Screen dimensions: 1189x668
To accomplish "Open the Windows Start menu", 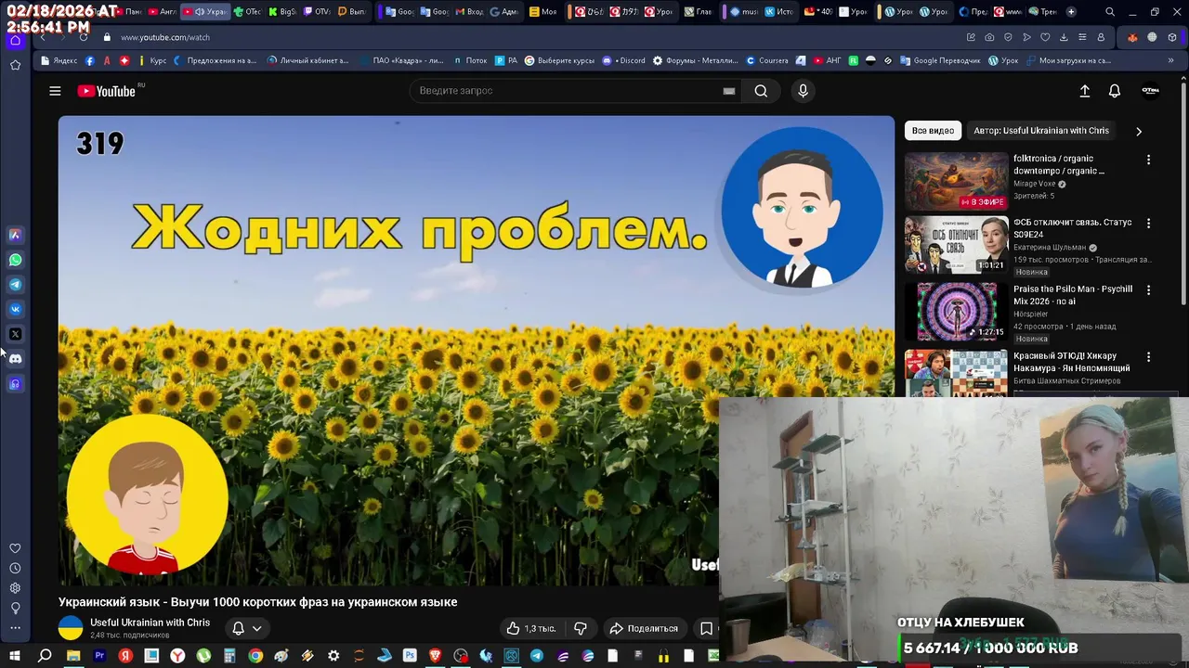I will point(15,657).
